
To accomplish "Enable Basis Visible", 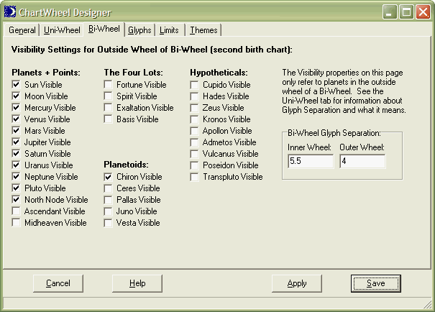I will (108, 119).
